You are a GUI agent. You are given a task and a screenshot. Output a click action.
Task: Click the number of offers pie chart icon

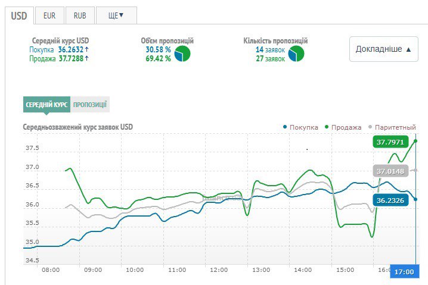296,54
